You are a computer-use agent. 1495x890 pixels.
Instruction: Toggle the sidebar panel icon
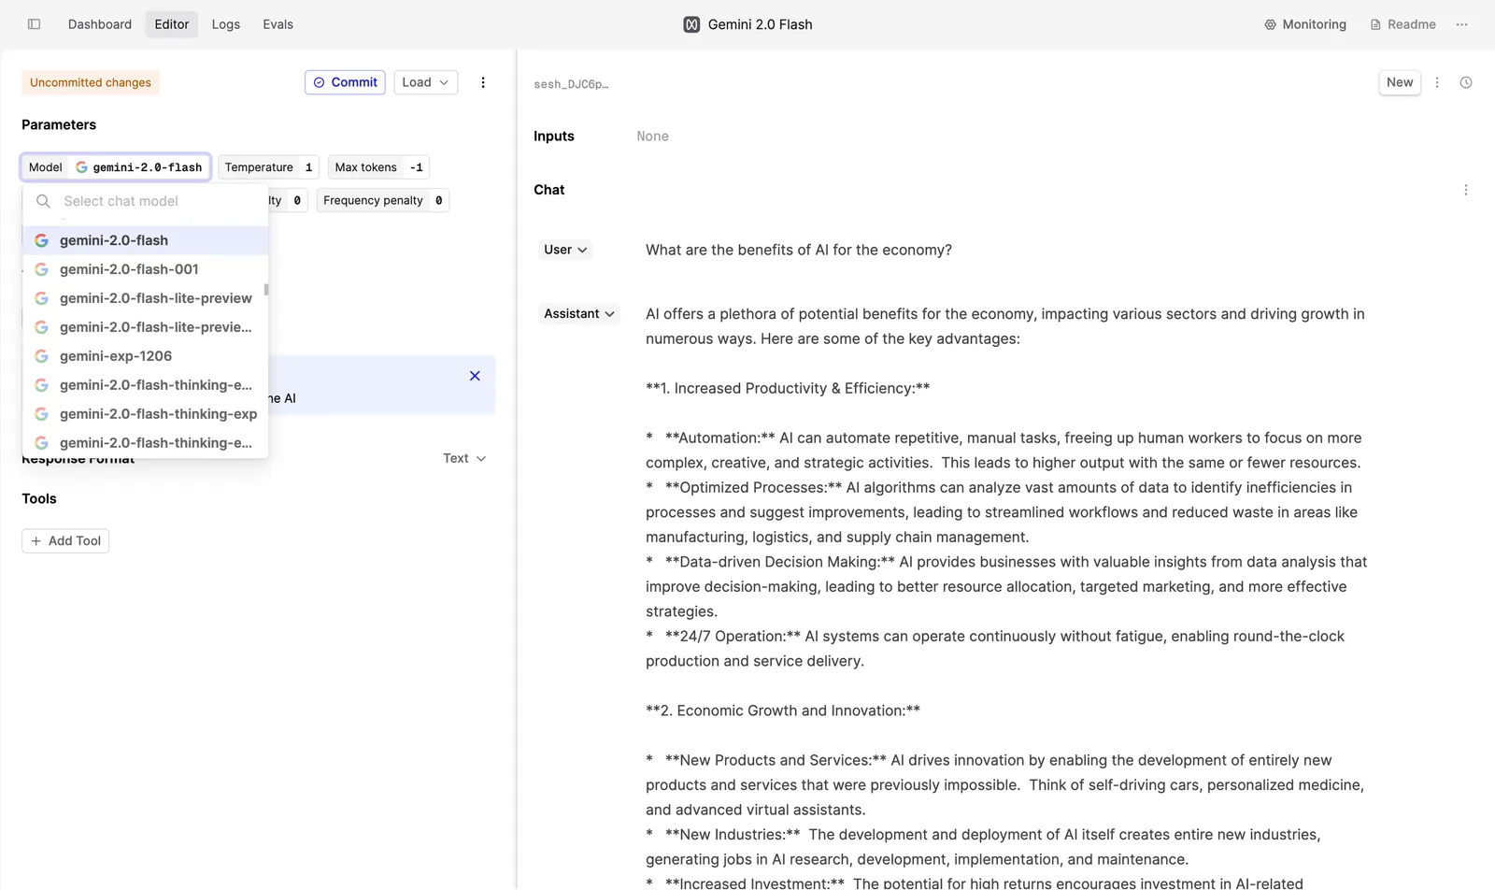(x=34, y=24)
